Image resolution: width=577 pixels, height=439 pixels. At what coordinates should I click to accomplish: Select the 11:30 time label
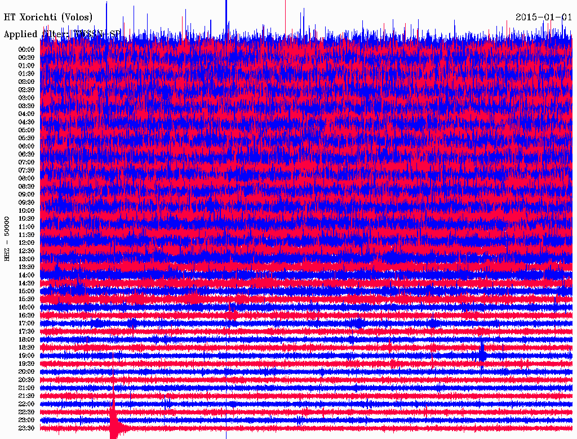(26, 235)
